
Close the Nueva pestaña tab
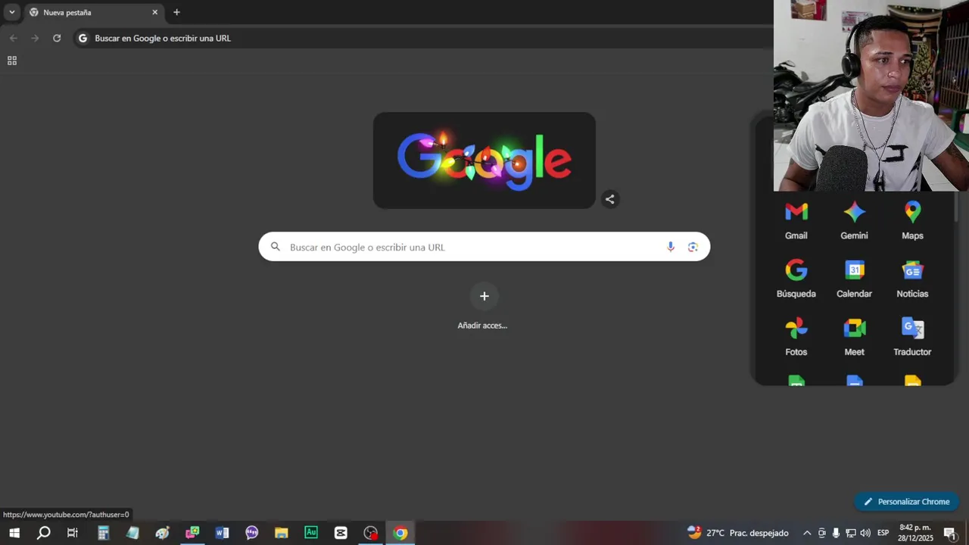[155, 12]
